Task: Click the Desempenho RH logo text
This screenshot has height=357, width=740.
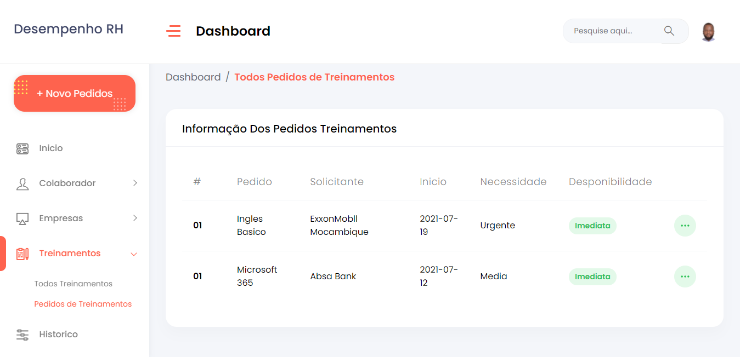Action: click(69, 29)
